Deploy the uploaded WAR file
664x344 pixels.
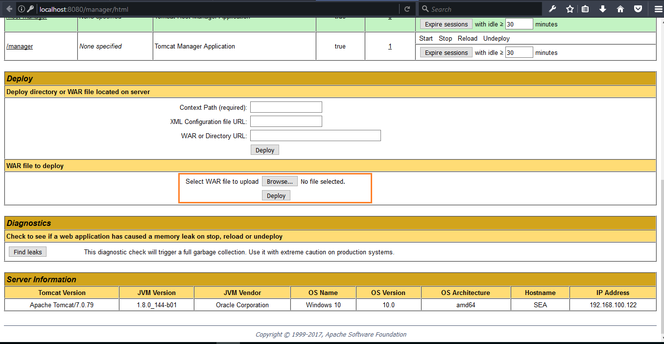pyautogui.click(x=276, y=196)
